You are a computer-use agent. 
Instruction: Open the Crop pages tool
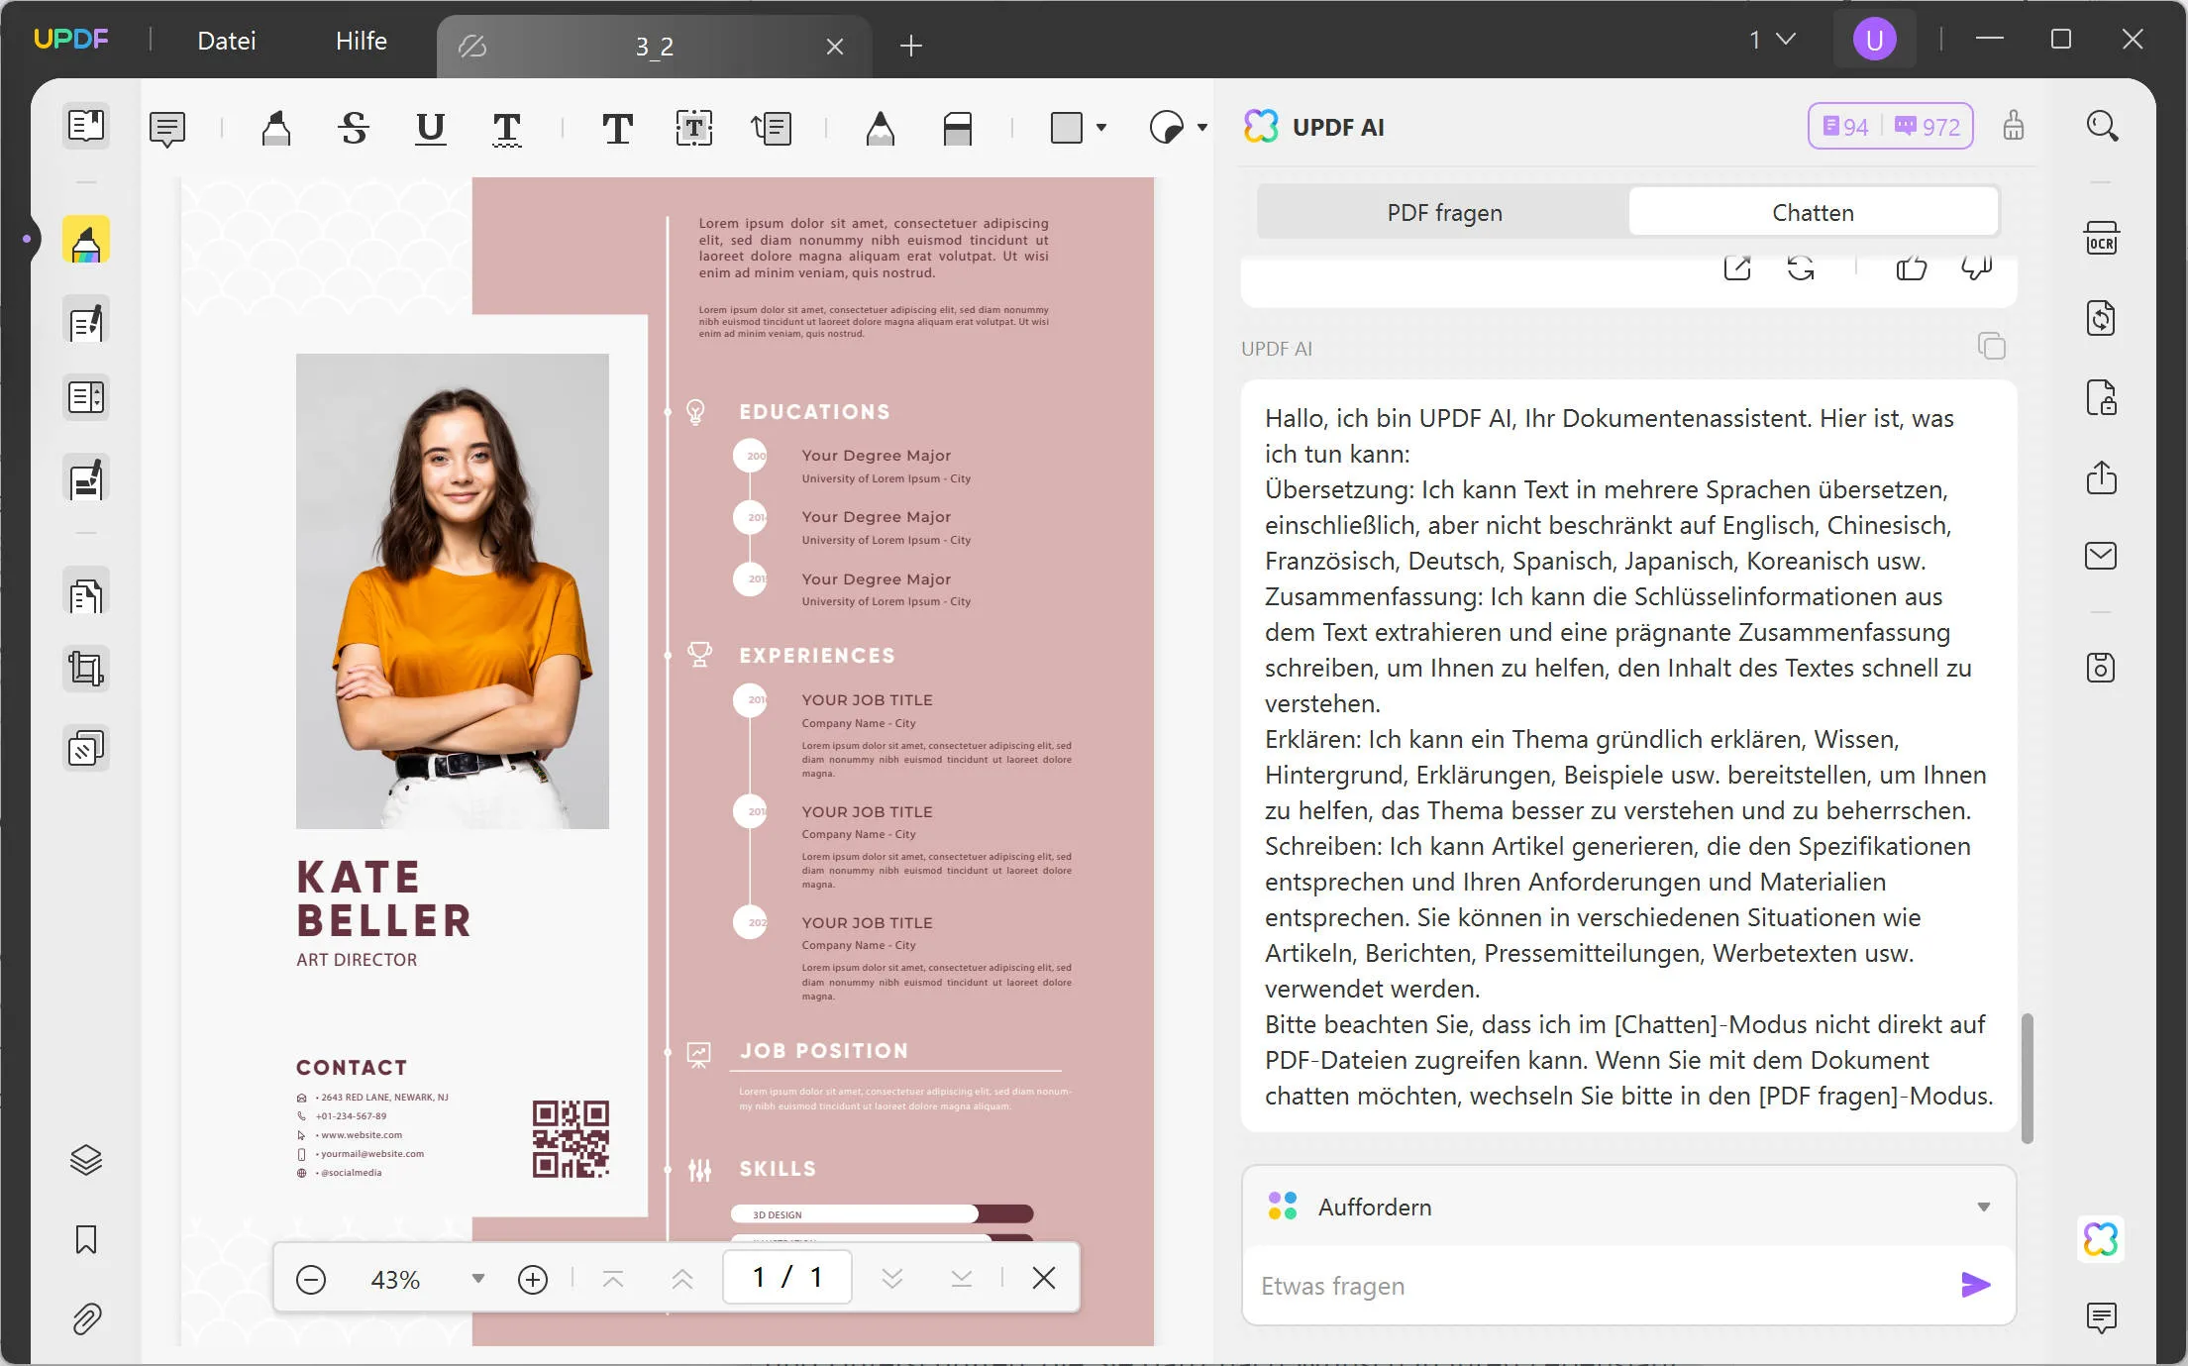pos(86,668)
